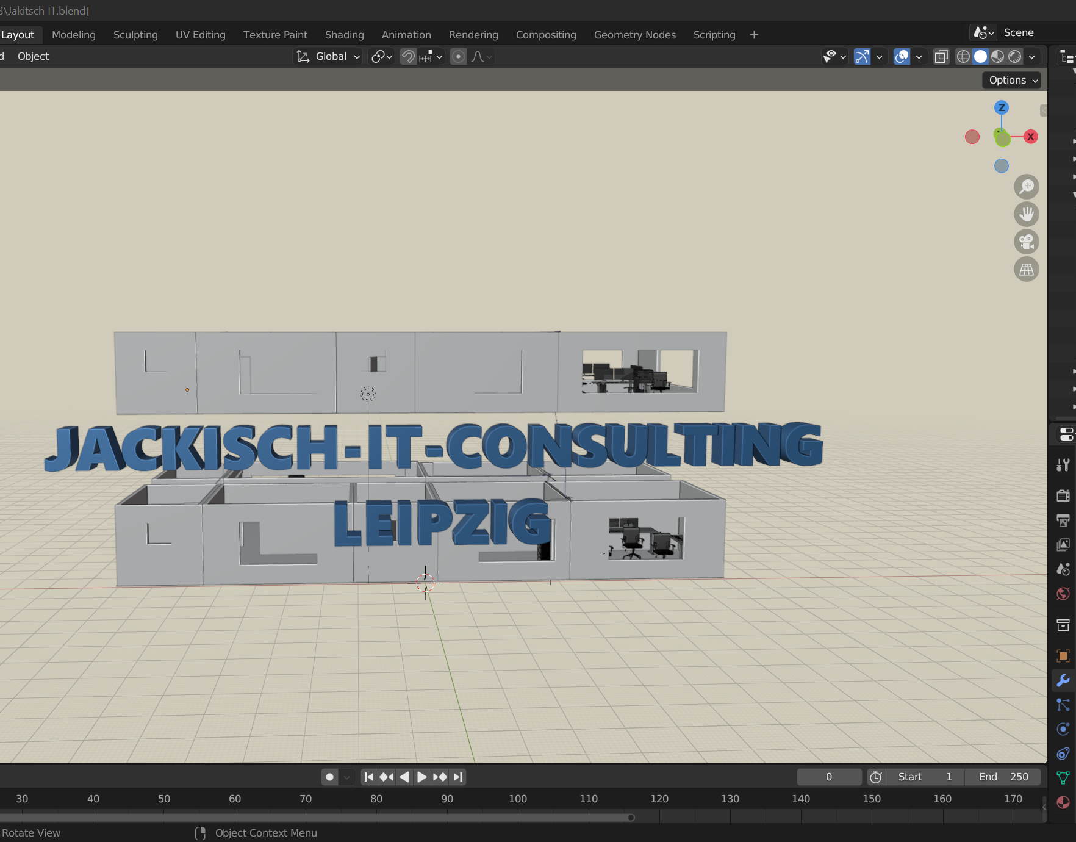Jump to the next keyframe
Screen dimensions: 1076x842
point(440,777)
